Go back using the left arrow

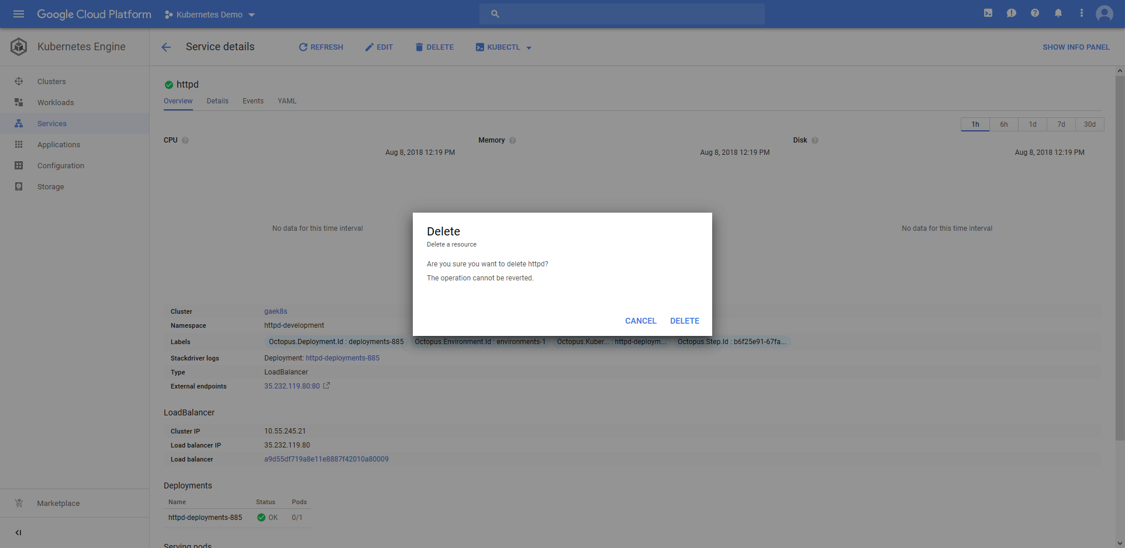(x=166, y=47)
